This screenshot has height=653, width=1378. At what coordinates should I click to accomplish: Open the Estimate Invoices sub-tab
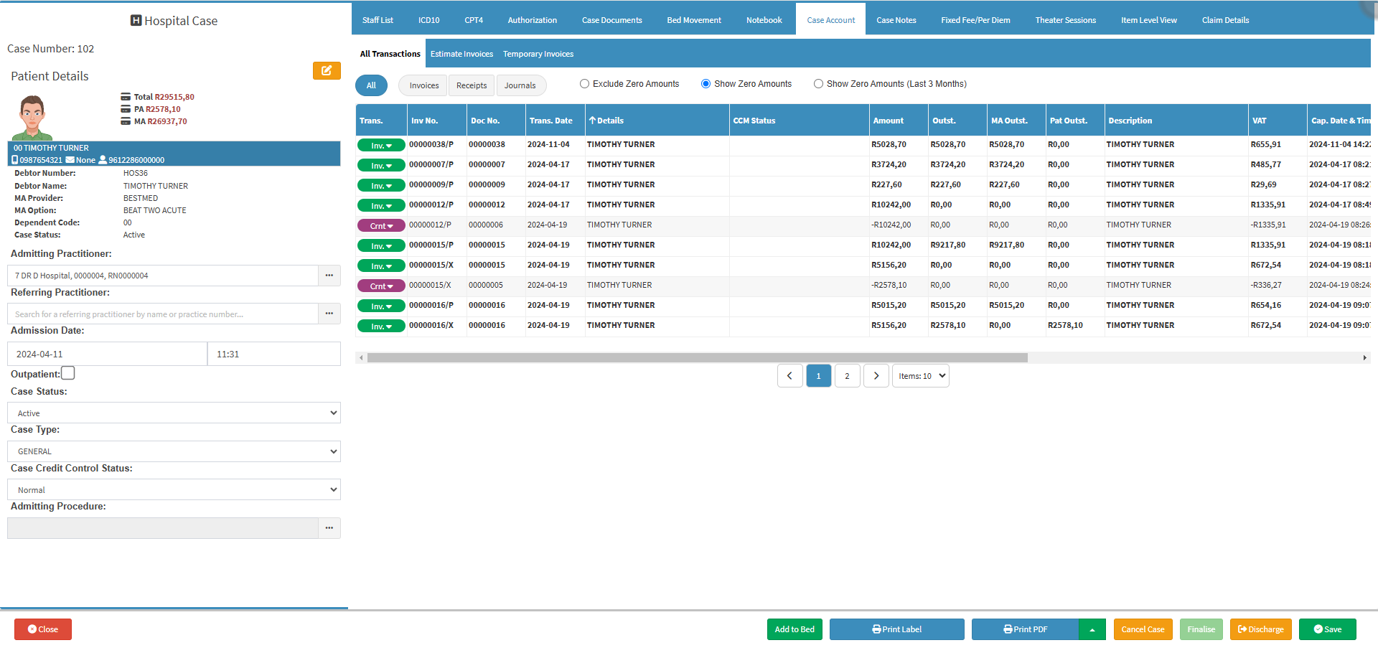point(461,54)
